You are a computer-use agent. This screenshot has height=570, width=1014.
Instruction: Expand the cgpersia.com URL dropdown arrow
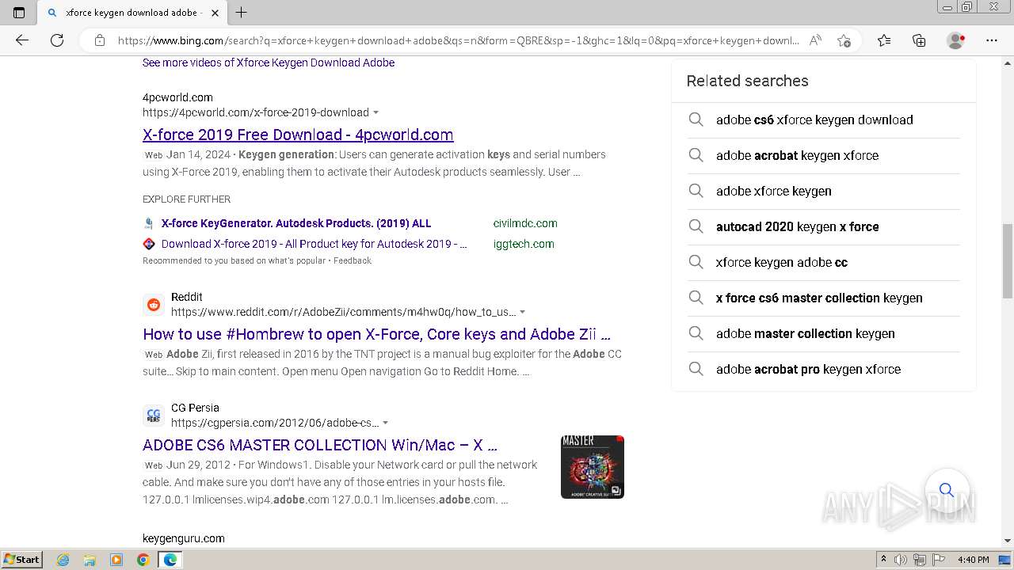pos(385,423)
